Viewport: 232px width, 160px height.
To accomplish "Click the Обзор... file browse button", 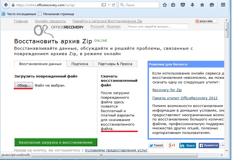I will (x=24, y=85).
